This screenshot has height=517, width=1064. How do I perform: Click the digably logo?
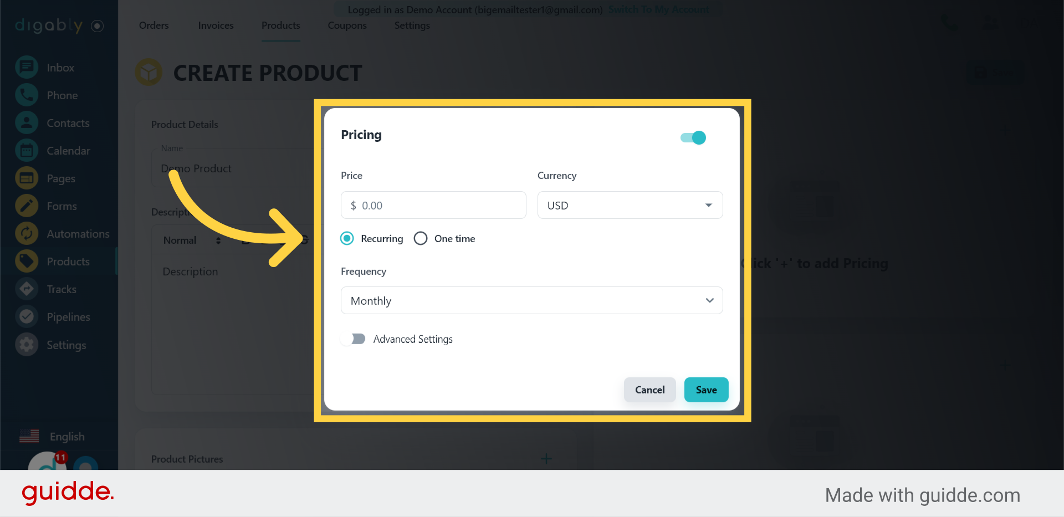[49, 25]
